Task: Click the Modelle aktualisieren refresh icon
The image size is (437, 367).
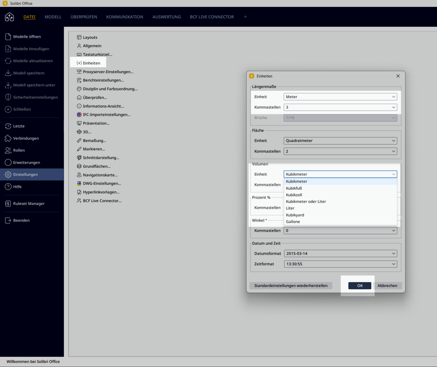Action: 8,61
